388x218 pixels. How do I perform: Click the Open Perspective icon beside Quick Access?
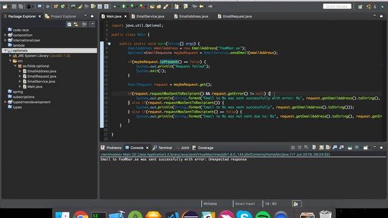(x=360, y=7)
